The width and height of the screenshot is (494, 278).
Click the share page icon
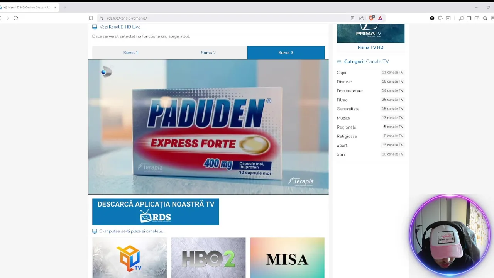(362, 18)
